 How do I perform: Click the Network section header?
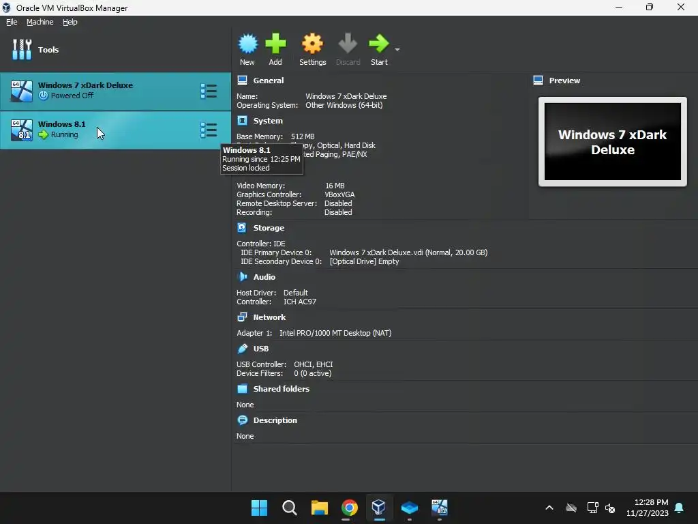click(269, 317)
